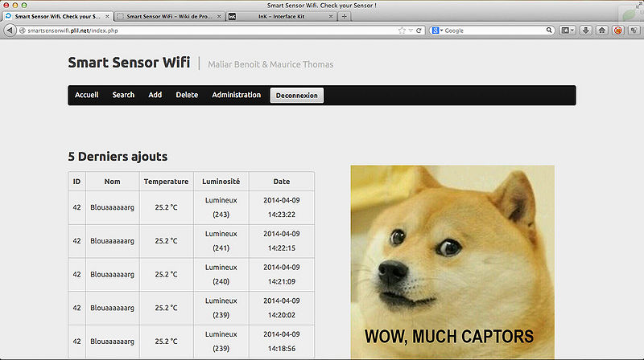Open the Accueil navigation item

86,95
